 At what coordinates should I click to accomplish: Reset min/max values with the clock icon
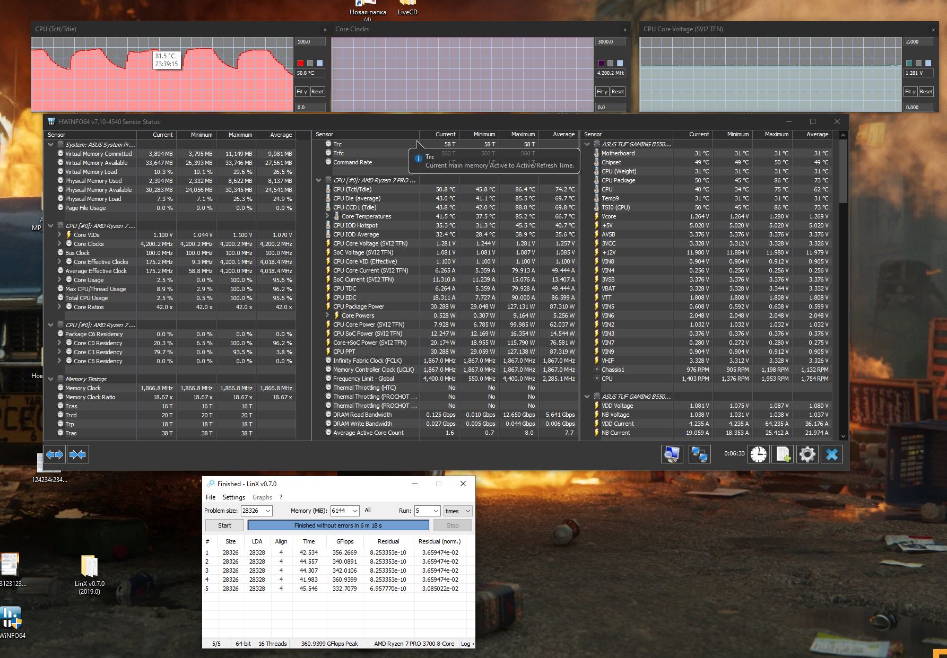click(x=759, y=454)
